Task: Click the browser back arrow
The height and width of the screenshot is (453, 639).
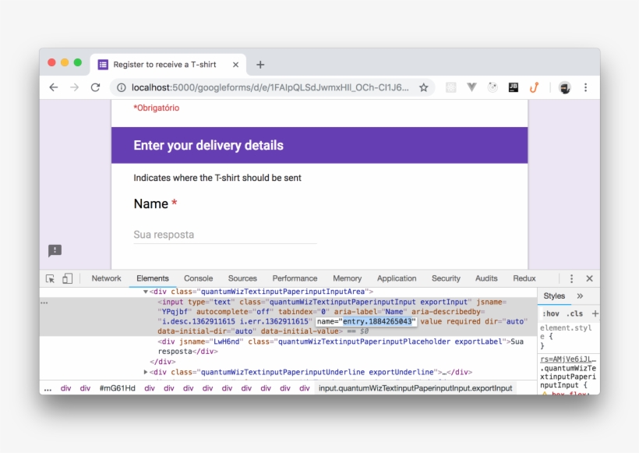Action: [53, 87]
